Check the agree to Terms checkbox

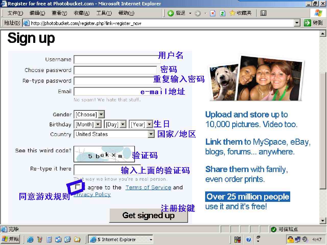[78, 187]
